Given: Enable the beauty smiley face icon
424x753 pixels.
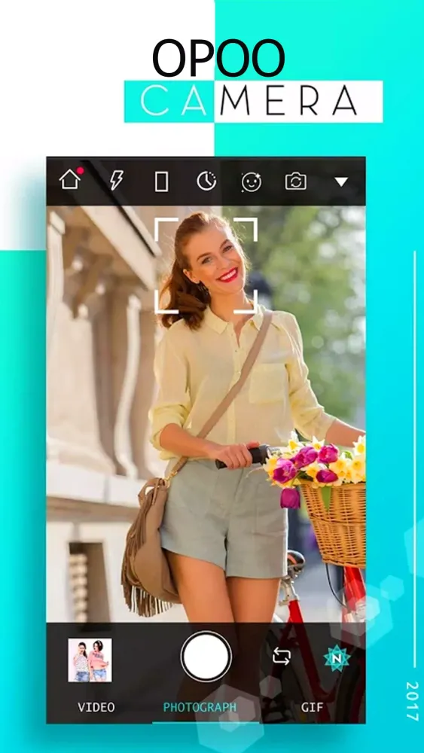Looking at the screenshot, I should coord(251,182).
